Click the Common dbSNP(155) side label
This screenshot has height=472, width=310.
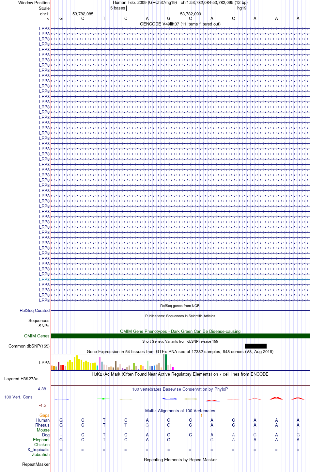pos(29,346)
